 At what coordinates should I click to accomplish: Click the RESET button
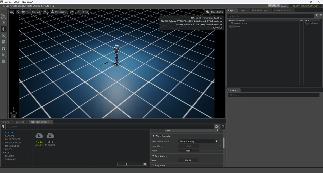(x=188, y=151)
